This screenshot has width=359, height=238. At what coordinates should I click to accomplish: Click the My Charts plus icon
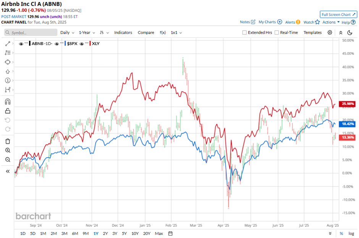pos(280,22)
